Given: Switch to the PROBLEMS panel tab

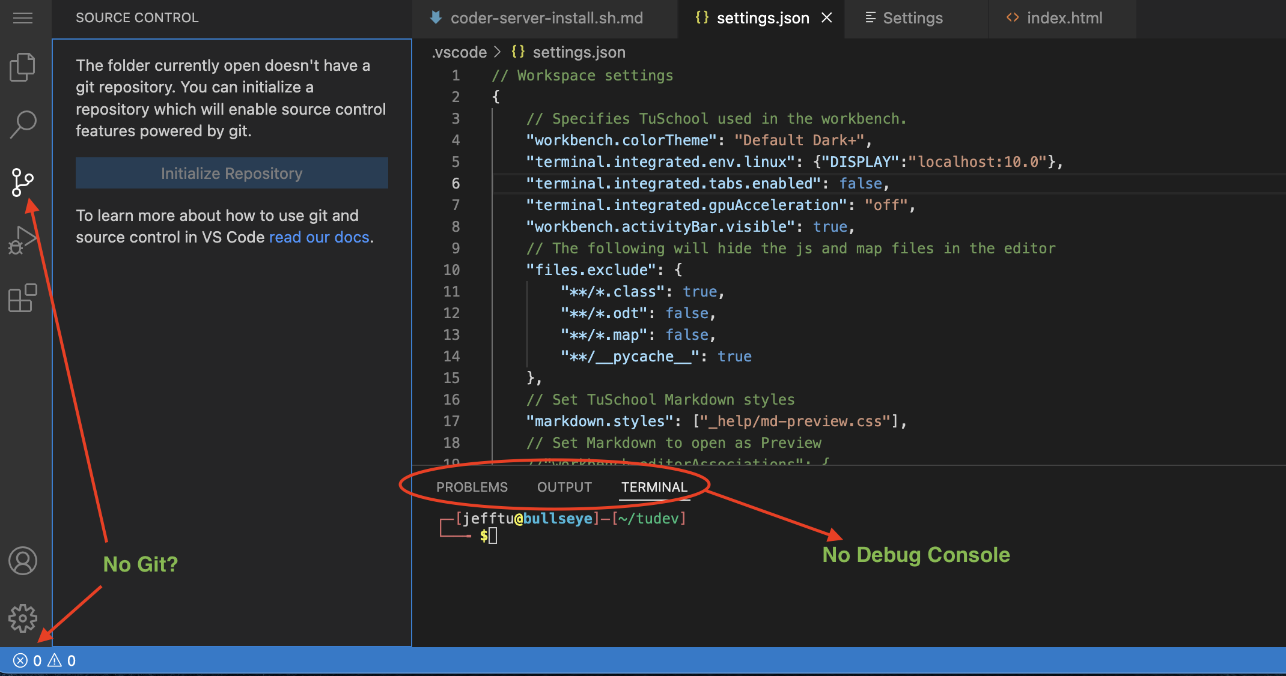Looking at the screenshot, I should click(x=472, y=487).
